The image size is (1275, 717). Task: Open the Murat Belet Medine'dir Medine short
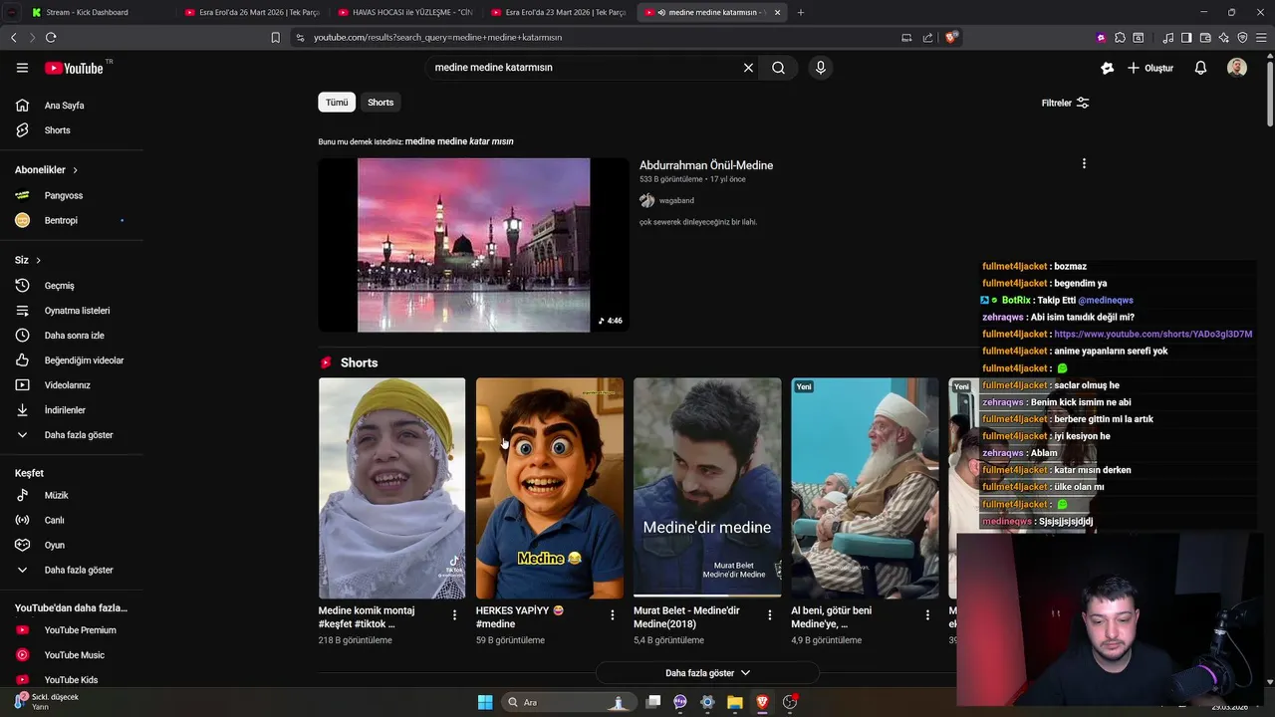707,488
